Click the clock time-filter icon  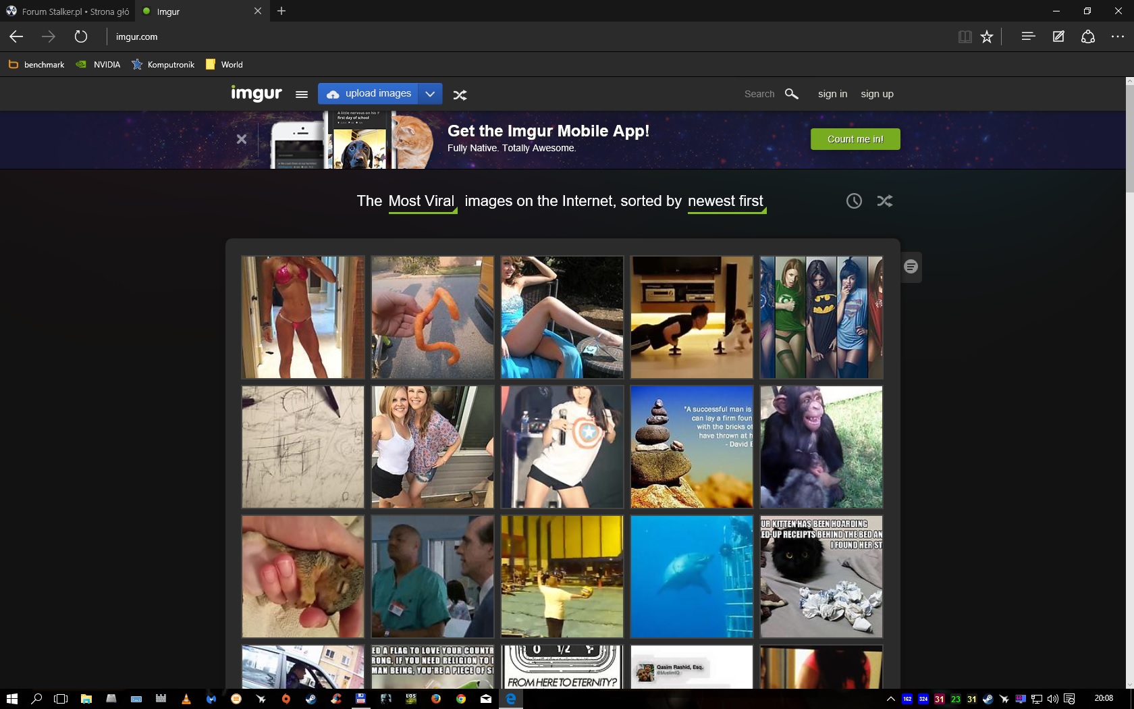[854, 201]
